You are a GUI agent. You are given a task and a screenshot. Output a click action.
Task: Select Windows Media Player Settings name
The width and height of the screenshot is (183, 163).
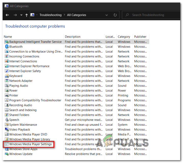31,144
